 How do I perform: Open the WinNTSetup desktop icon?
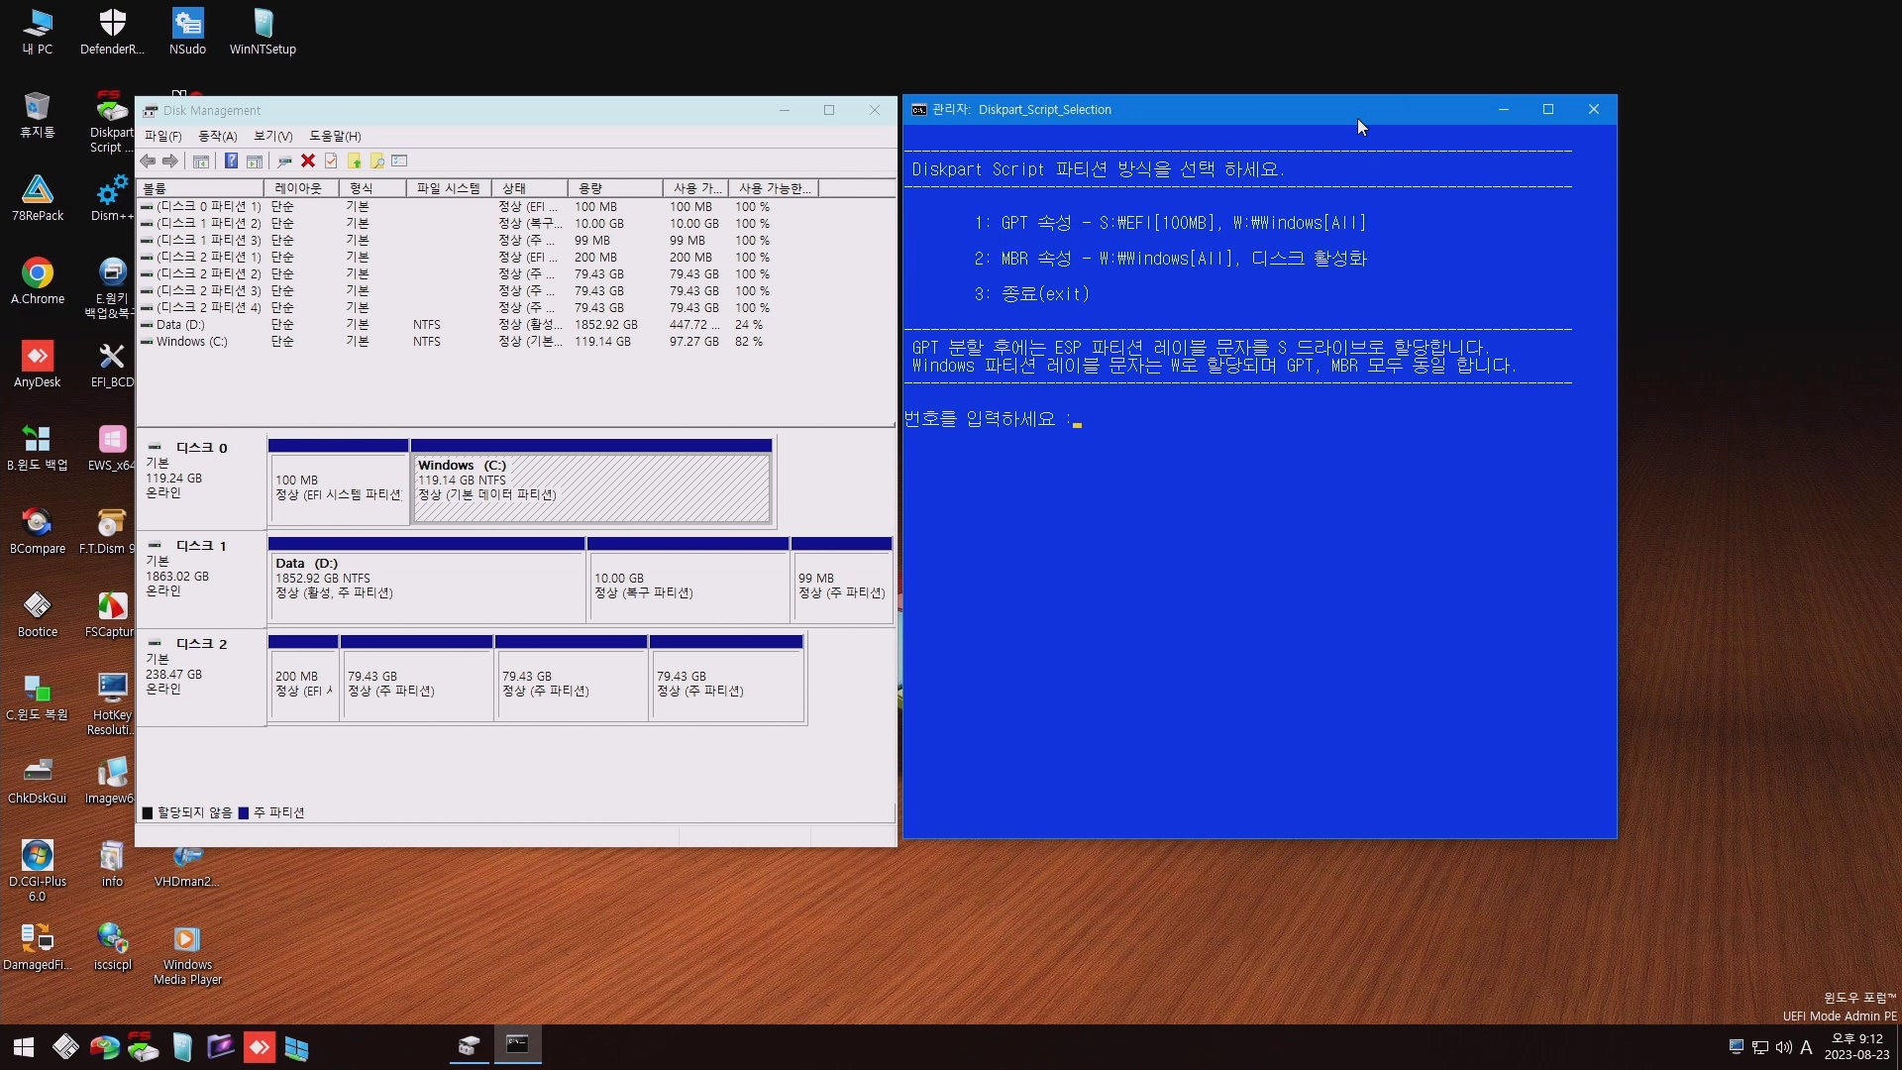coord(263,32)
